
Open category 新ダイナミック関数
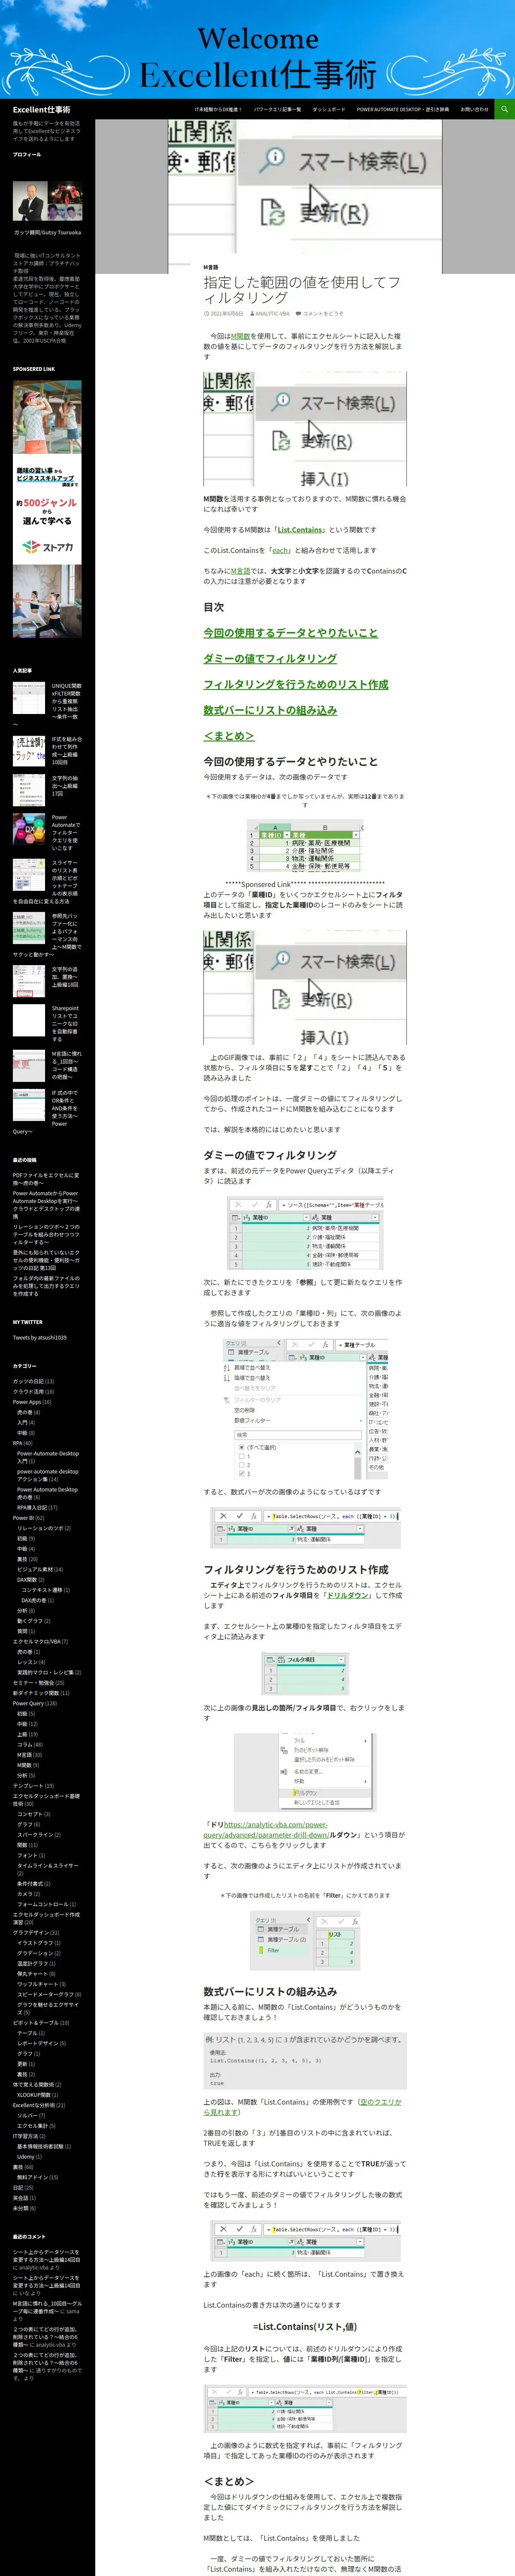(37, 1693)
